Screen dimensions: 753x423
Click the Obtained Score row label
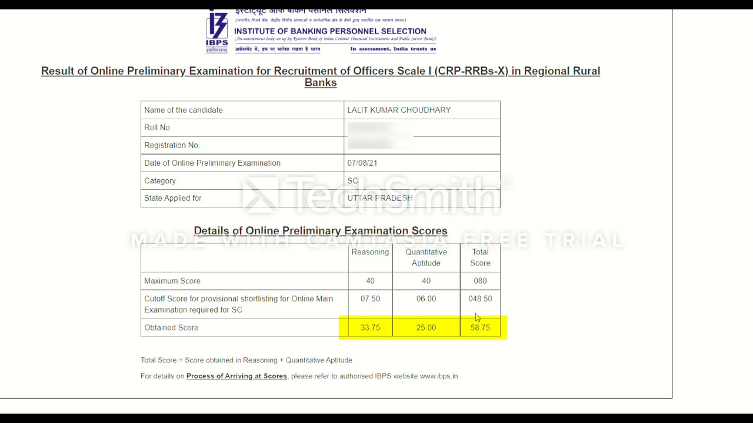click(x=171, y=328)
